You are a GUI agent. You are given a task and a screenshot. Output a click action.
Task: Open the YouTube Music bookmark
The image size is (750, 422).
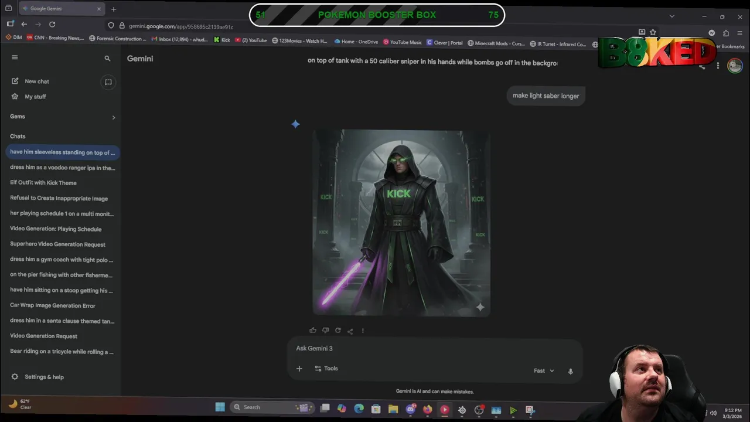click(403, 42)
